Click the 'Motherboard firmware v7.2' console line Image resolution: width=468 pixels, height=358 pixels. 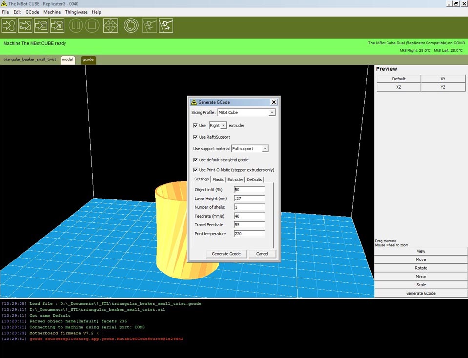[52, 333]
